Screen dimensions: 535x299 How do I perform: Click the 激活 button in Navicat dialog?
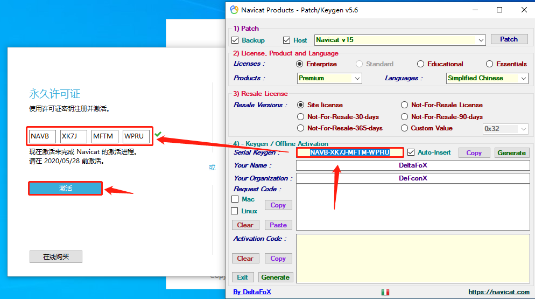[66, 188]
